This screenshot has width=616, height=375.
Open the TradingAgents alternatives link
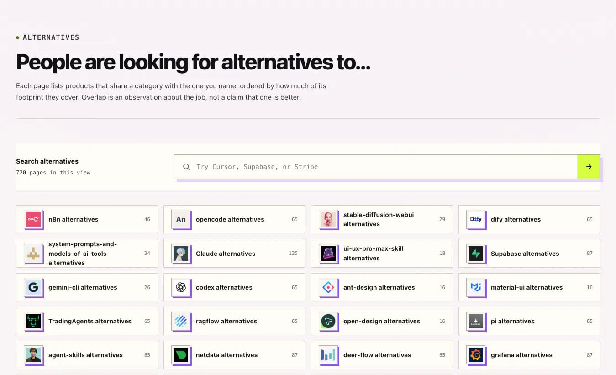87,321
